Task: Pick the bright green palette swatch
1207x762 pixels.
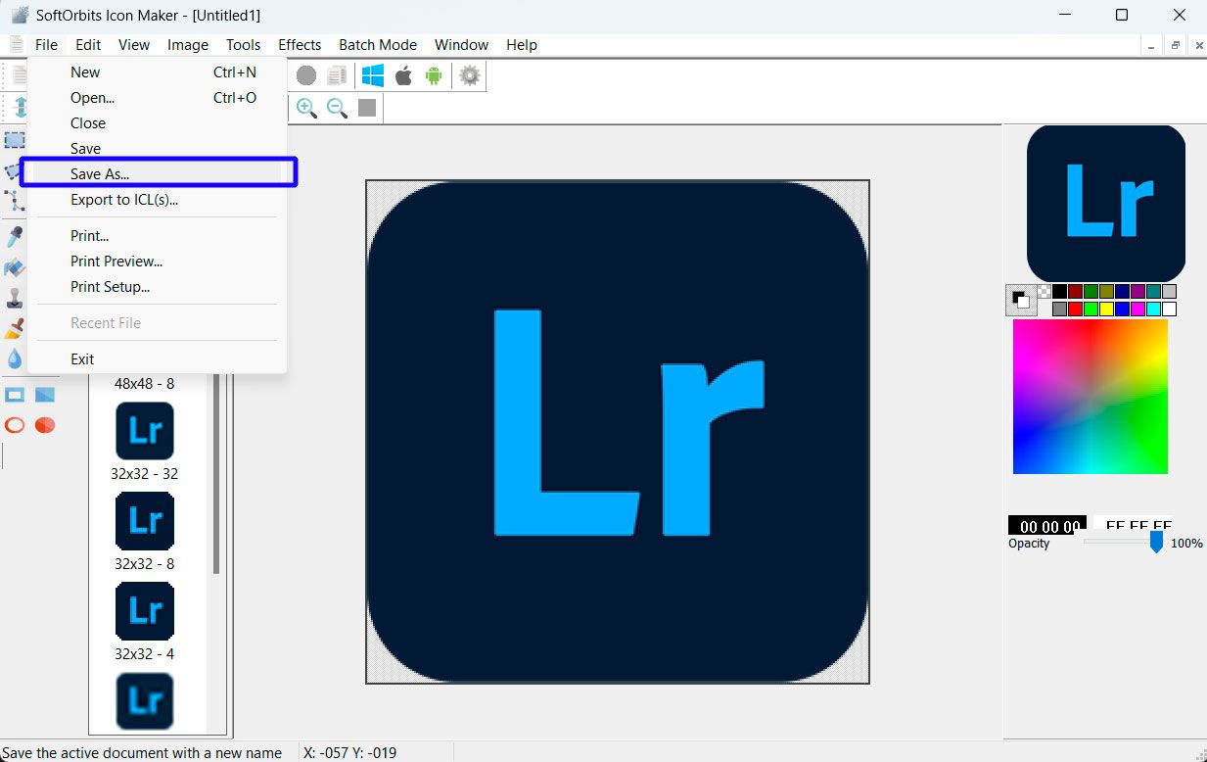Action: coord(1091,309)
